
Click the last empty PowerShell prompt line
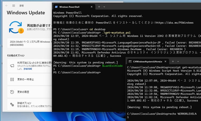[77, 72]
